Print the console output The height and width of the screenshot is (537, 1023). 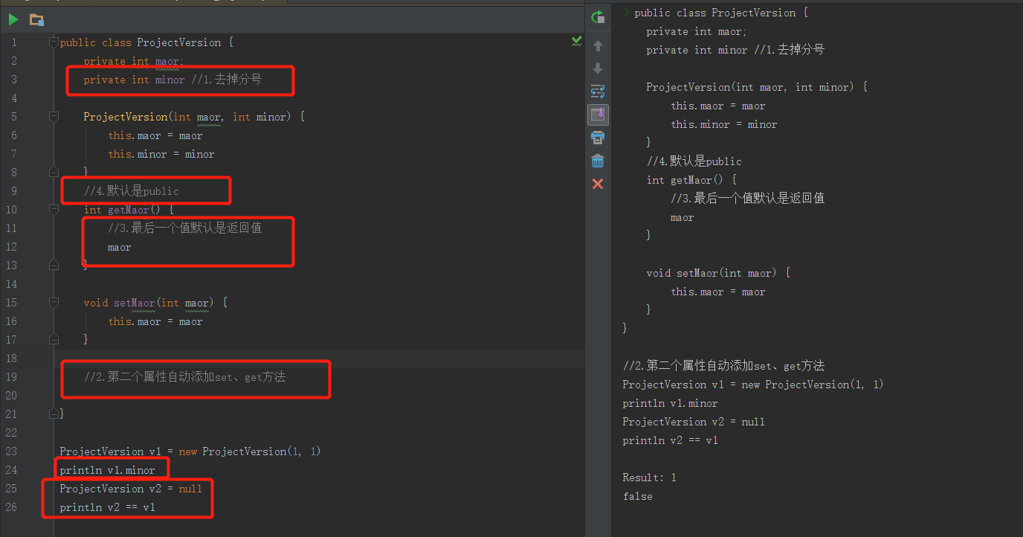598,138
